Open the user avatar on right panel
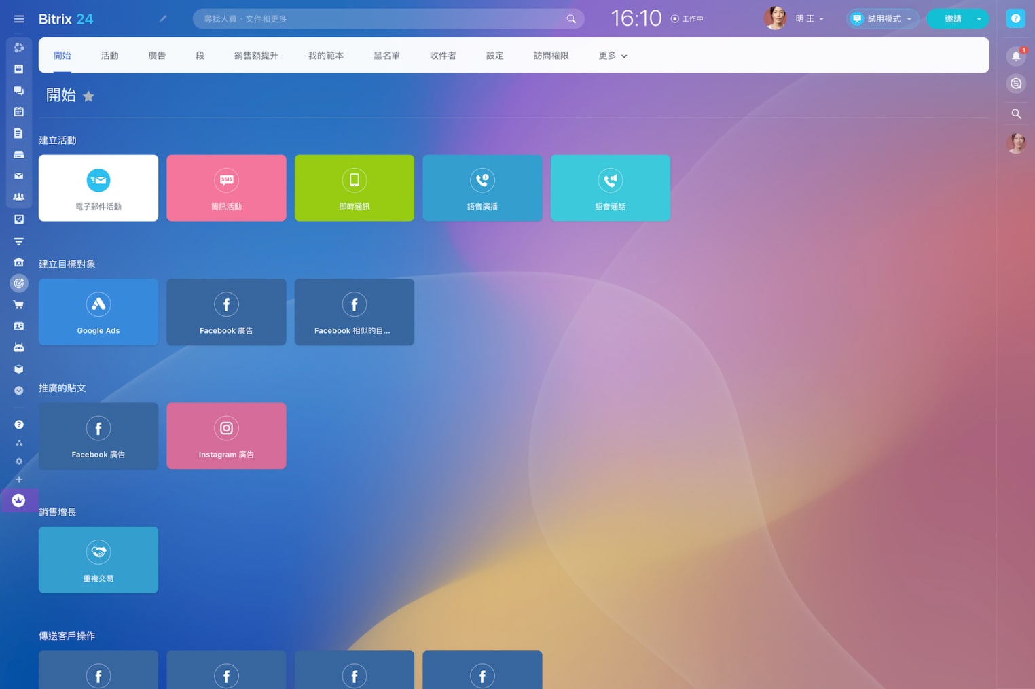The image size is (1035, 689). click(1016, 143)
